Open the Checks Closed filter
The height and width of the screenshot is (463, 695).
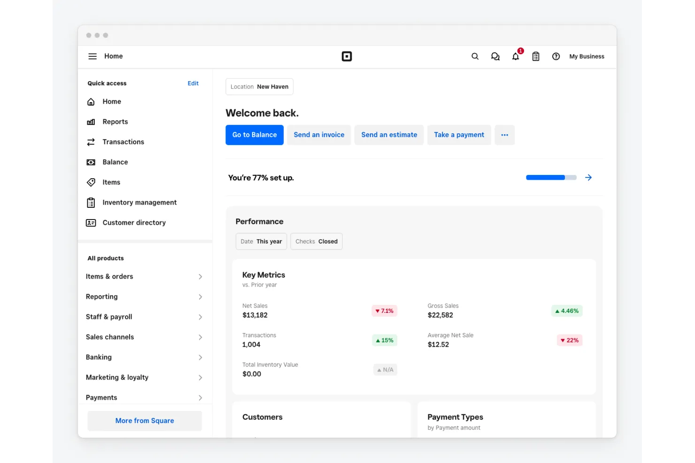click(x=316, y=241)
